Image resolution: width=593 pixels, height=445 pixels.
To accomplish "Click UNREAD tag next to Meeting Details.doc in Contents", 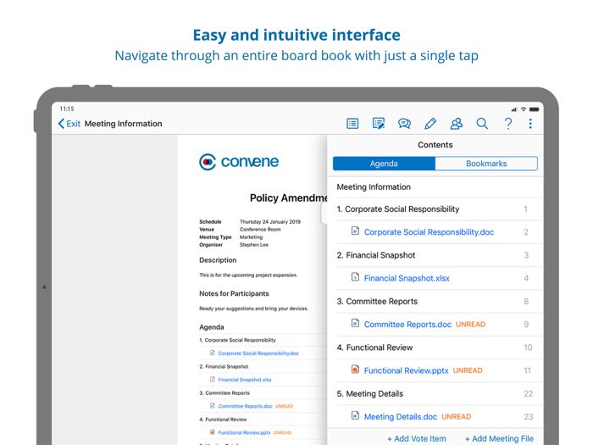I will (x=457, y=417).
